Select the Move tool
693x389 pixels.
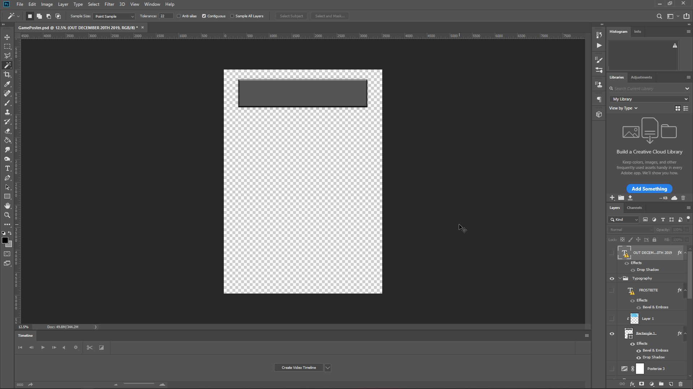tap(7, 37)
